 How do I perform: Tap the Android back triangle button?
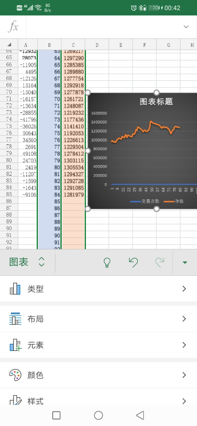pyautogui.click(x=140, y=415)
